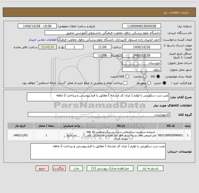Click the توضیحات خریدار text area
This screenshot has width=199, height=193.
98,151
